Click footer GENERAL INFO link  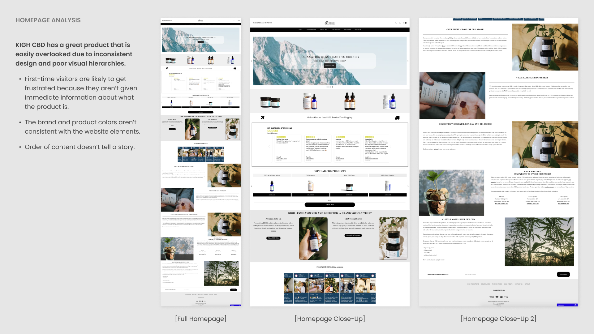[485, 284]
